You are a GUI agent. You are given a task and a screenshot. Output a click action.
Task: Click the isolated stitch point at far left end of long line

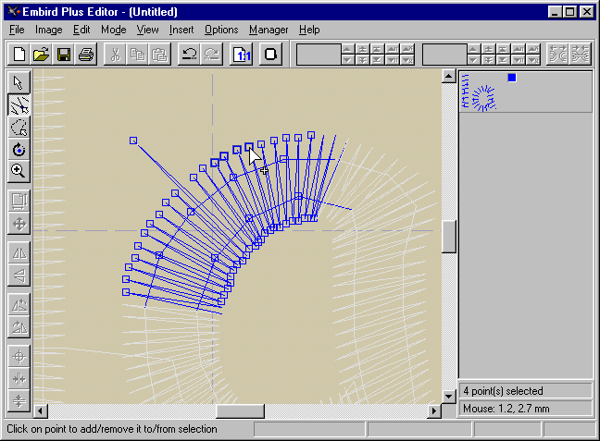pos(132,141)
